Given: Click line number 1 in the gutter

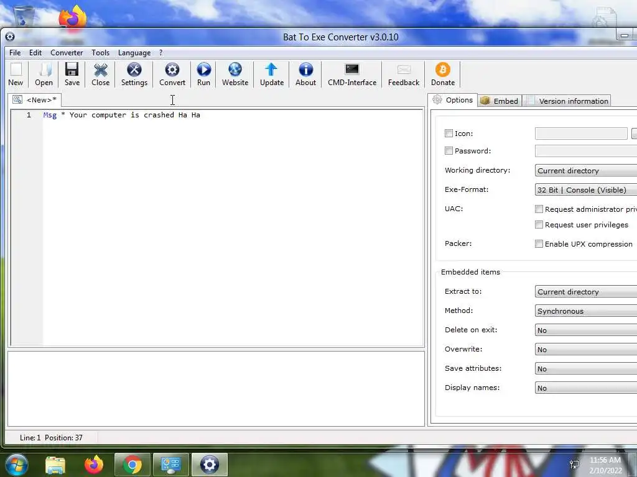Looking at the screenshot, I should coord(29,115).
